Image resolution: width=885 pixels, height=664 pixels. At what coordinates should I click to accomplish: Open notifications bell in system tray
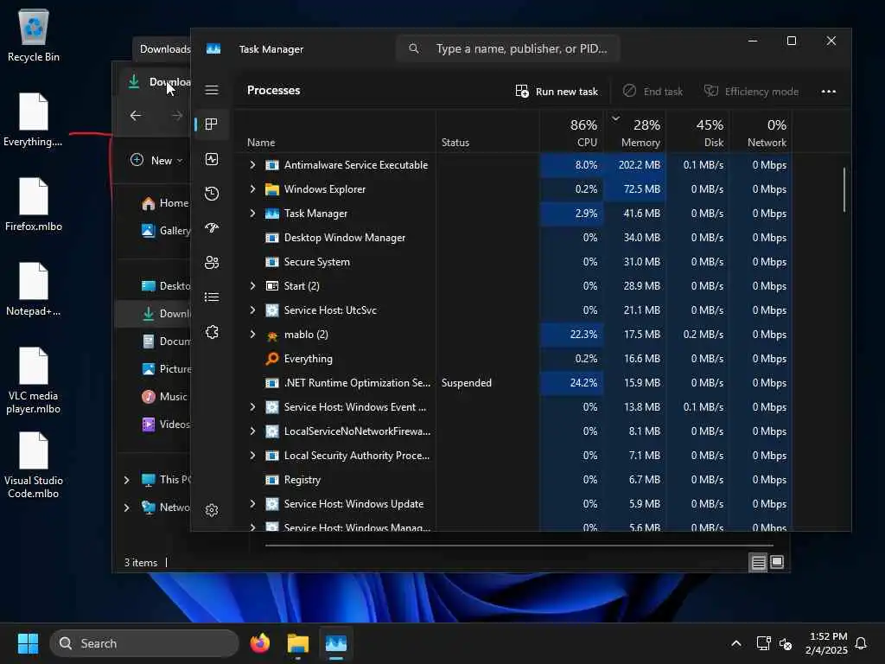tap(861, 643)
